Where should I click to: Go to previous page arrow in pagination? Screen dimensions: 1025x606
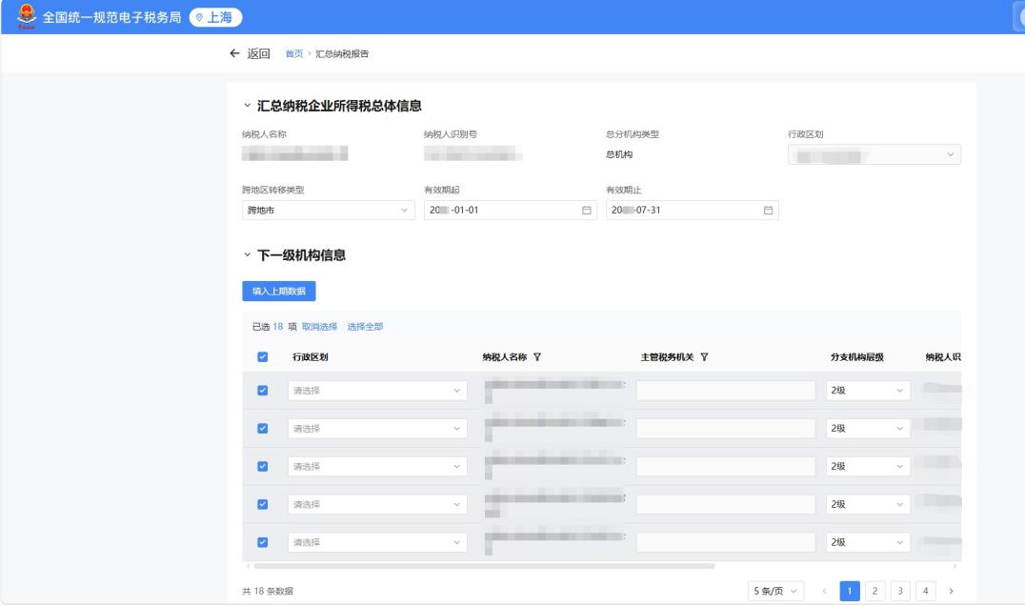click(824, 591)
